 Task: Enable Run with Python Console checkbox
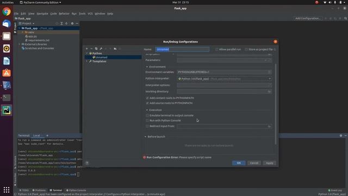pyautogui.click(x=147, y=120)
